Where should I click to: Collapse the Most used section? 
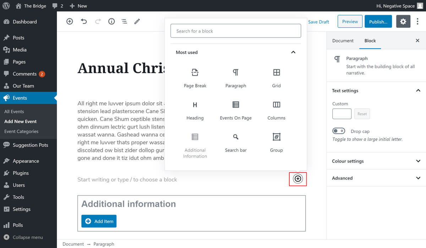click(x=293, y=52)
